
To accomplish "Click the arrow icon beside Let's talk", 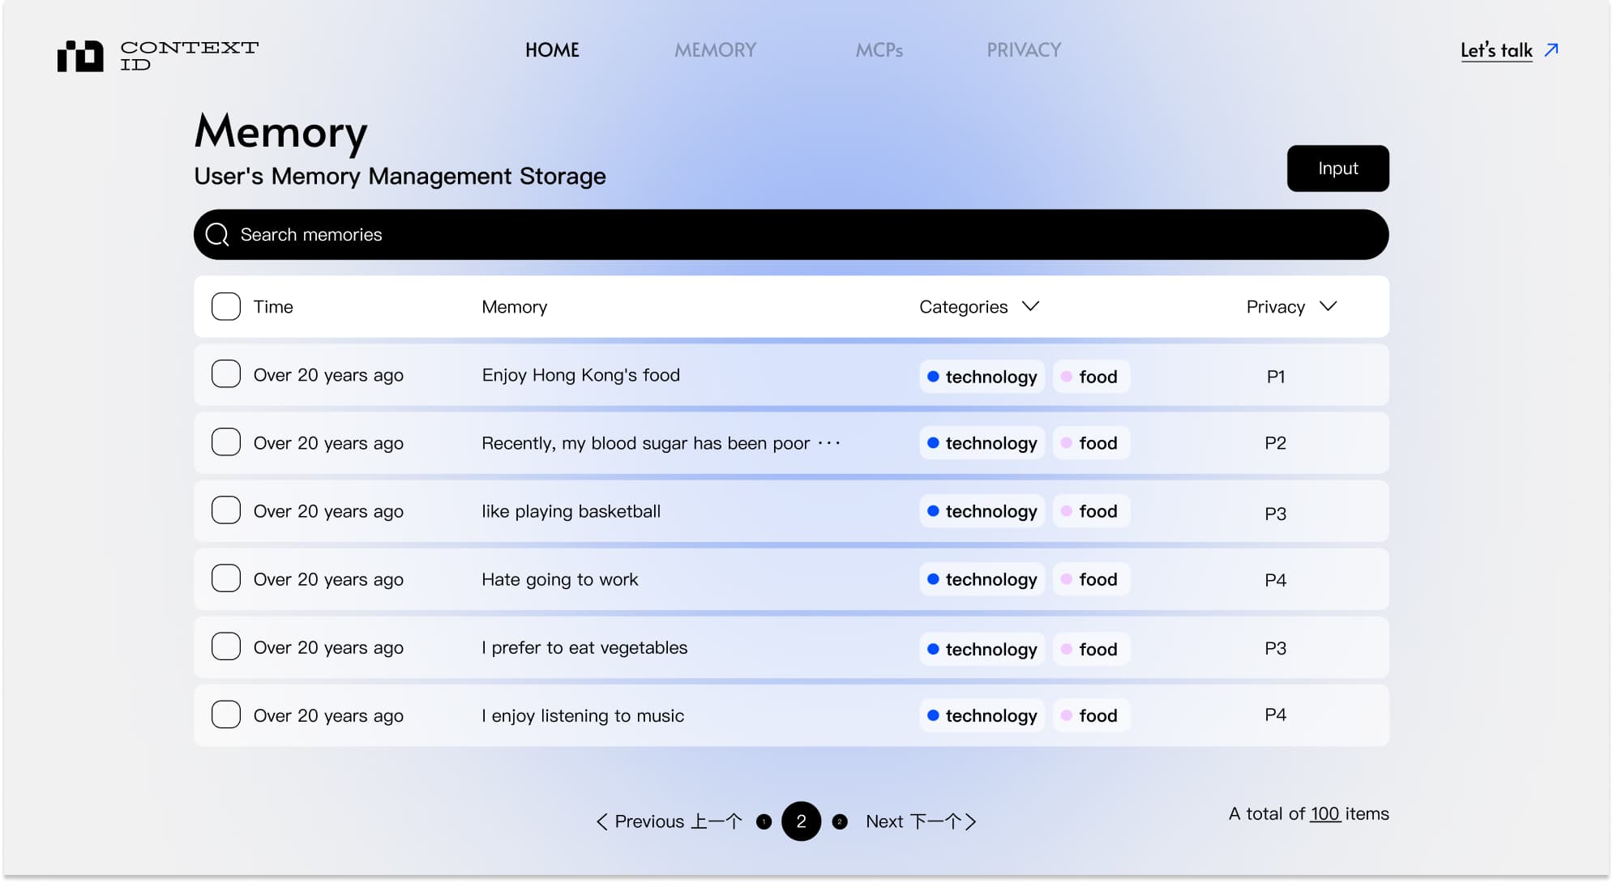I will [1551, 50].
